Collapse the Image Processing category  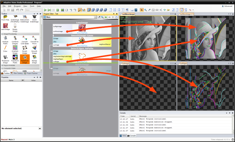pos(2,34)
